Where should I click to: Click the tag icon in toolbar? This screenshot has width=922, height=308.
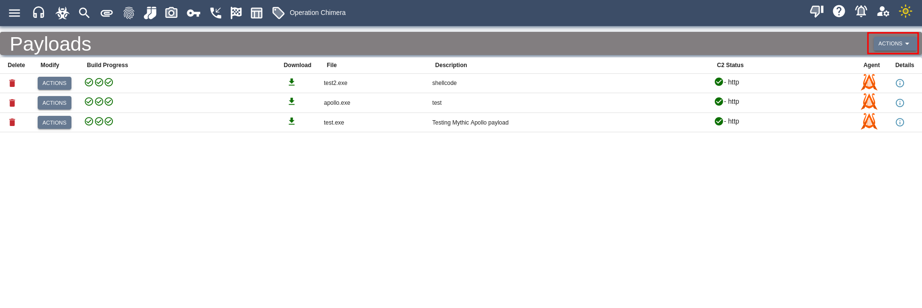pyautogui.click(x=279, y=13)
